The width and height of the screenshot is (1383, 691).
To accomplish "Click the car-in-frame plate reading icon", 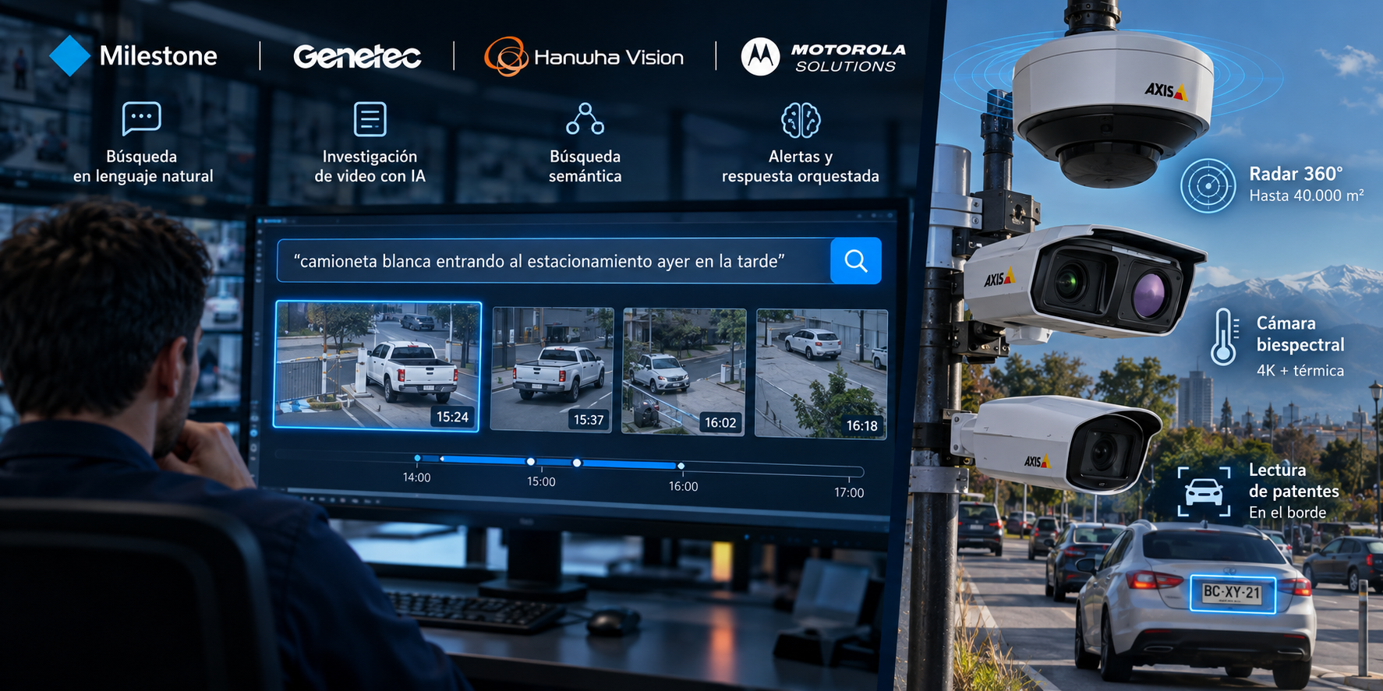I will click(1204, 492).
